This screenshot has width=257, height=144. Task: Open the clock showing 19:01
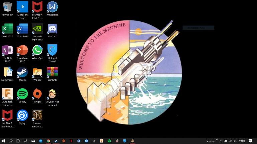(242, 141)
